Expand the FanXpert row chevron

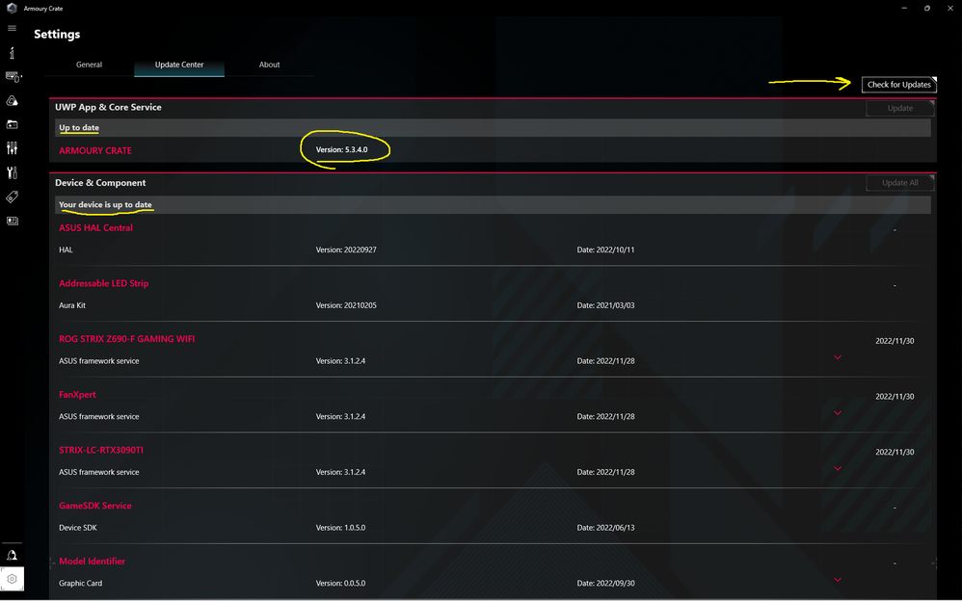[838, 413]
